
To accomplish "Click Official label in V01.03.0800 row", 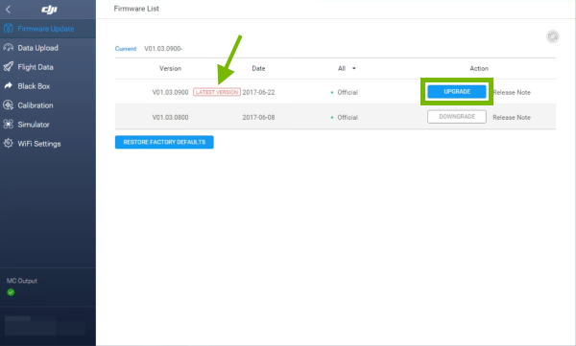I will pos(348,118).
